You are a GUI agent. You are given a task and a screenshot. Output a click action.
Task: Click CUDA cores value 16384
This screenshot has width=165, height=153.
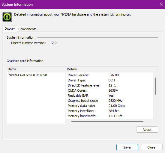click(113, 90)
